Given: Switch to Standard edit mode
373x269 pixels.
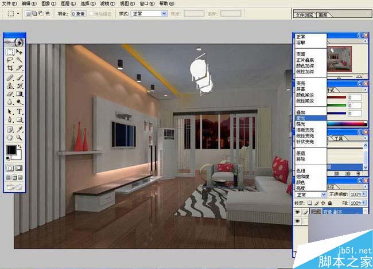Looking at the screenshot, I should pos(10,168).
